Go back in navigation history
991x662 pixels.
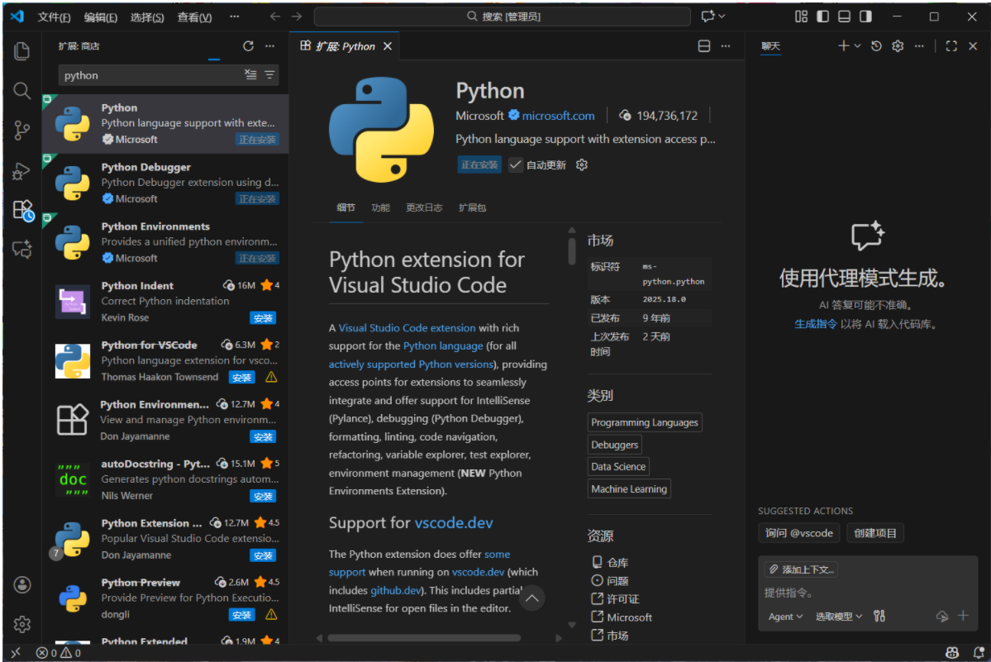[275, 17]
